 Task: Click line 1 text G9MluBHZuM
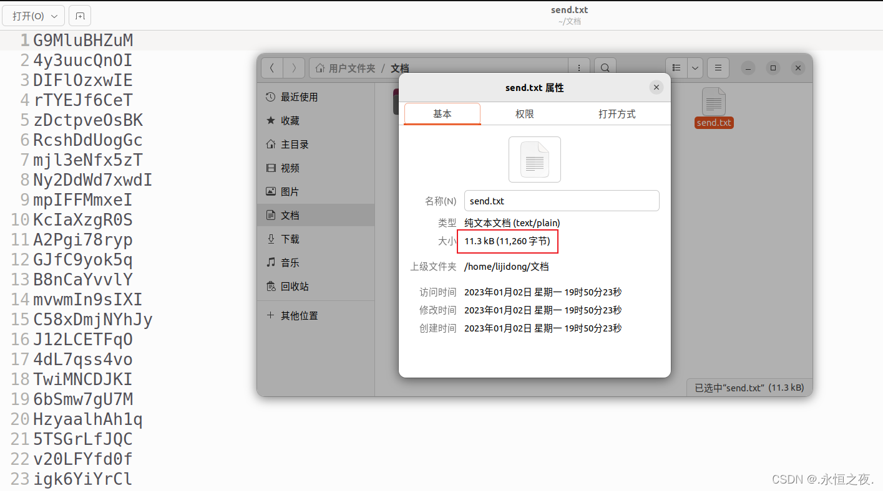(83, 41)
